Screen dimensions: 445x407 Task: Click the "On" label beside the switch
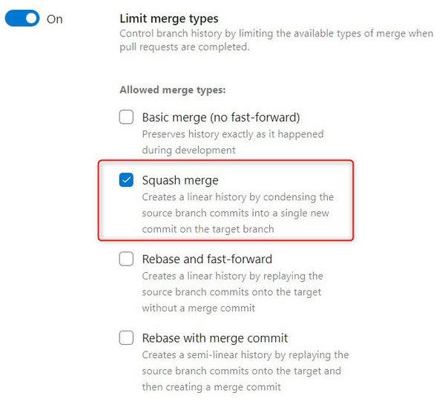[55, 19]
